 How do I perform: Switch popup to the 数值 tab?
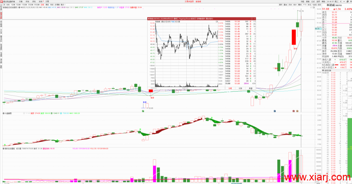[x=250, y=88]
